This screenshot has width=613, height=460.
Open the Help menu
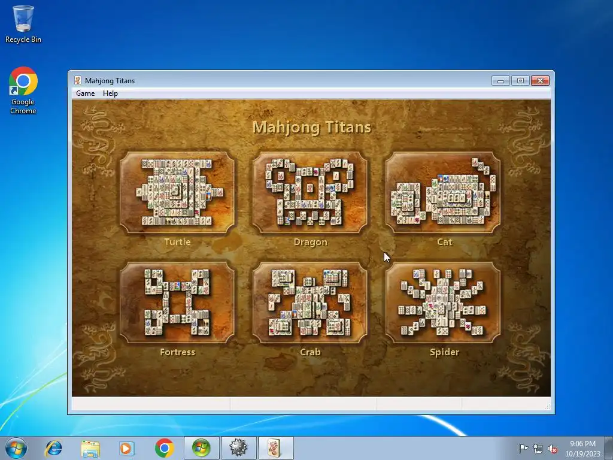110,93
